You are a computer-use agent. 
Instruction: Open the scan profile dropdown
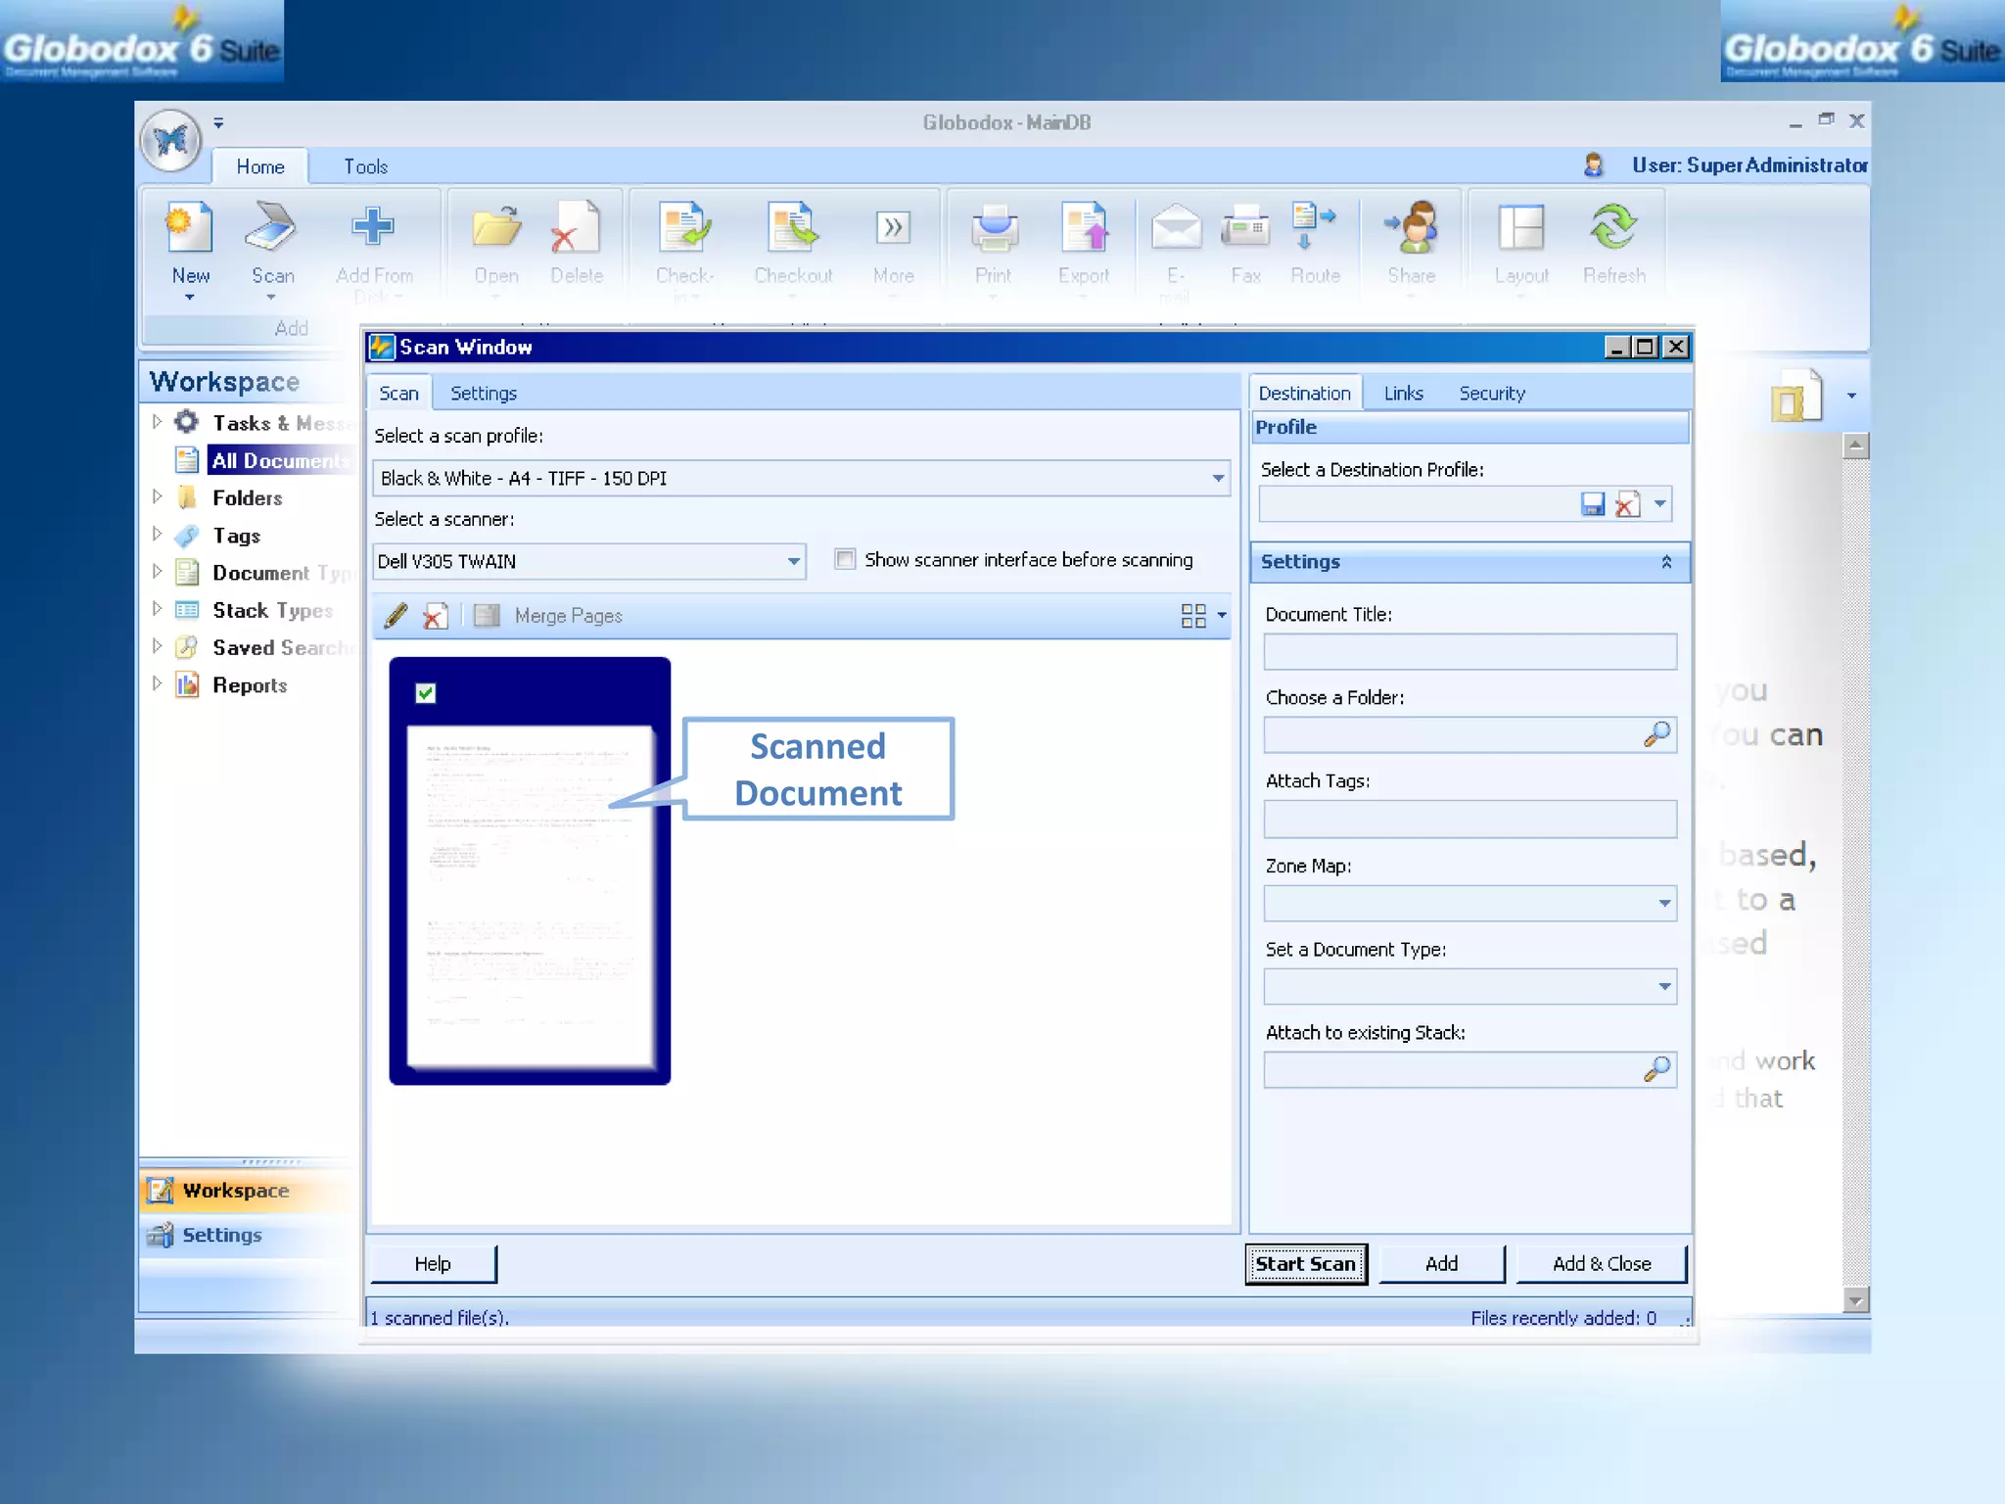coord(1217,478)
